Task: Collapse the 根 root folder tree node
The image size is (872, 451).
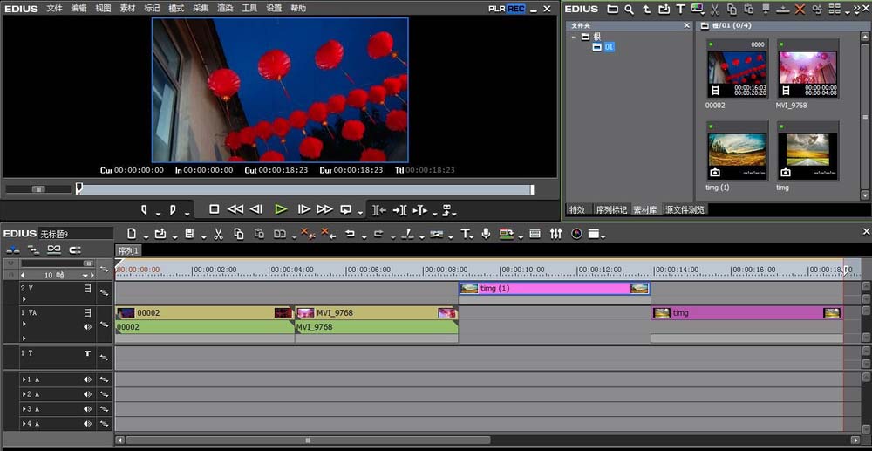Action: (x=573, y=37)
